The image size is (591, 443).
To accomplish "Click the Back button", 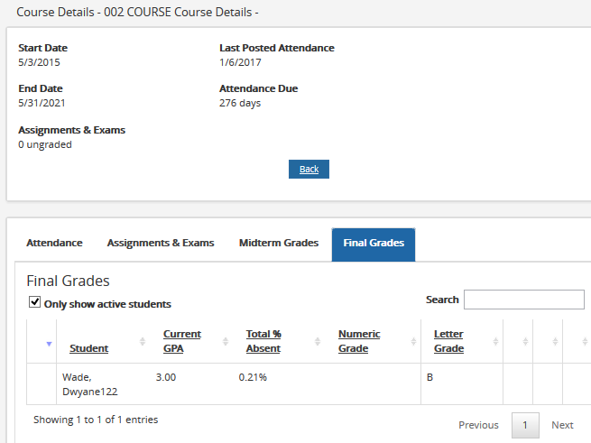I will coord(309,170).
